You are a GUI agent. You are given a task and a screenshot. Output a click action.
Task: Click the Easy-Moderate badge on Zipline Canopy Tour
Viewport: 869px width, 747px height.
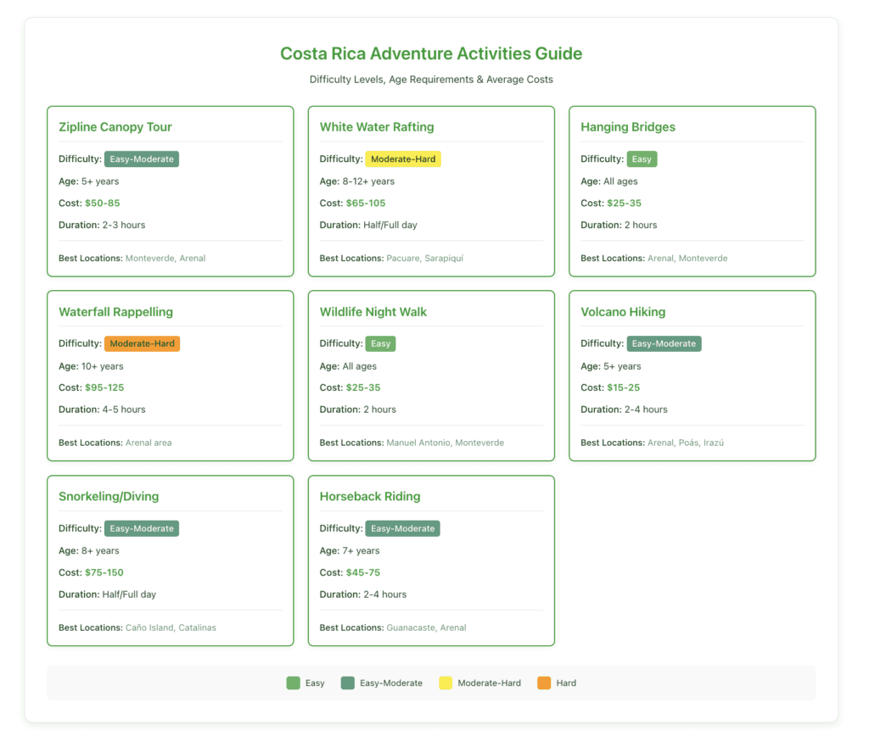[x=141, y=159]
